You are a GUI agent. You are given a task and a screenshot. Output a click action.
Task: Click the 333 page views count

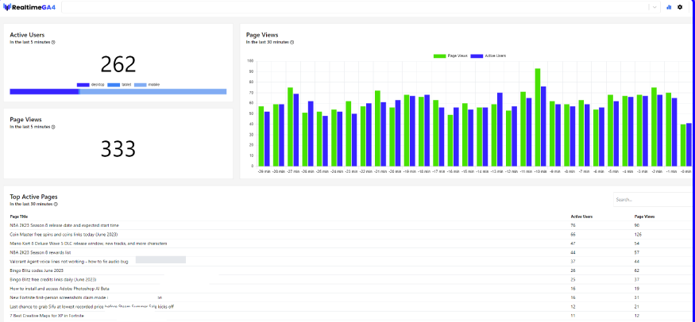click(x=118, y=149)
